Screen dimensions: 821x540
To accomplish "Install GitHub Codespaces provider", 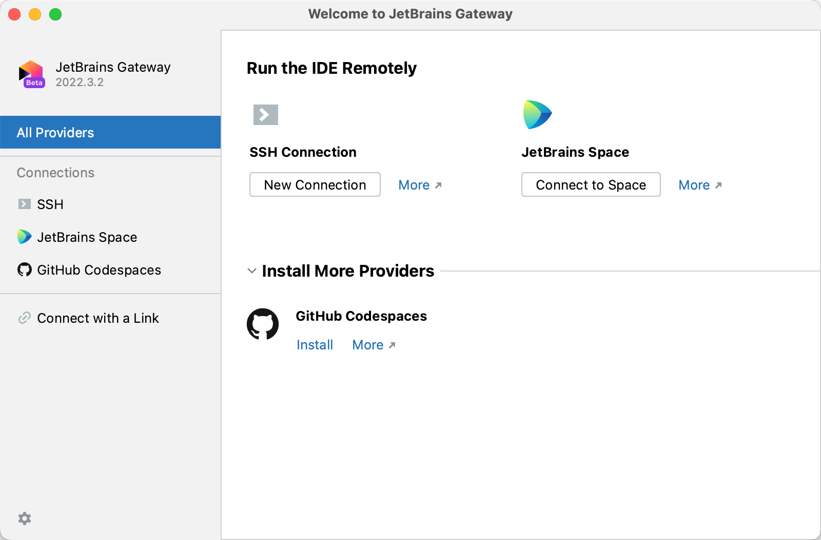I will pyautogui.click(x=315, y=345).
